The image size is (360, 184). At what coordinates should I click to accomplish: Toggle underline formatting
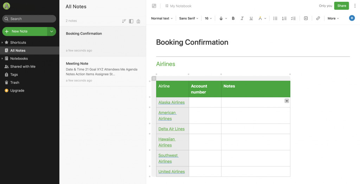[x=251, y=18]
